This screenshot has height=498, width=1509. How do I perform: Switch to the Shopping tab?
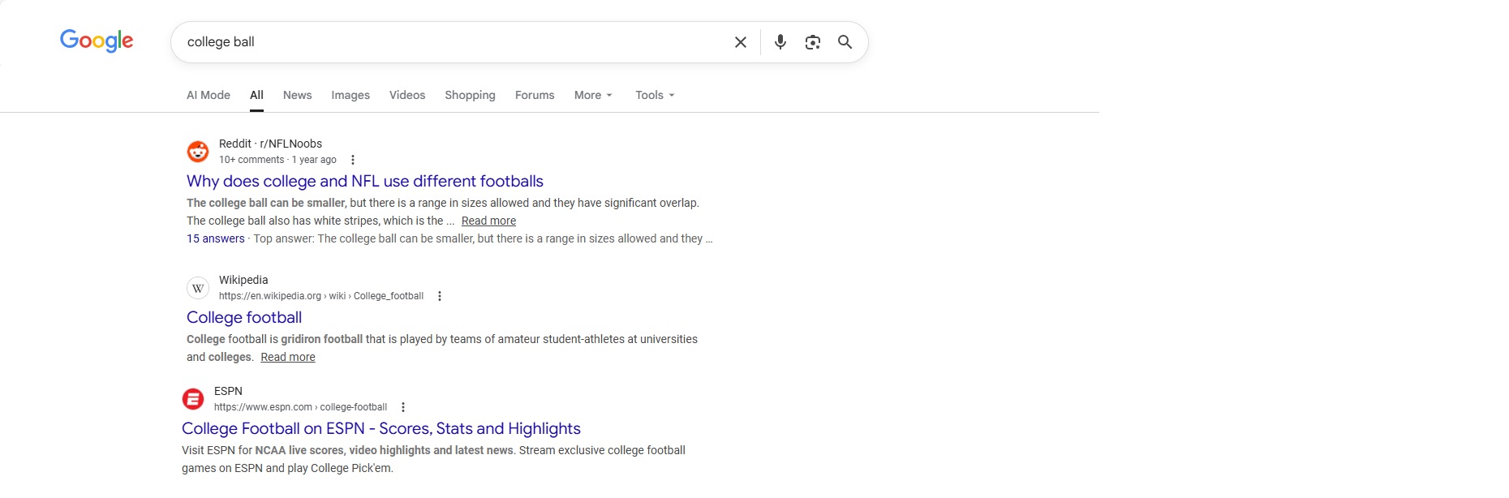tap(470, 95)
